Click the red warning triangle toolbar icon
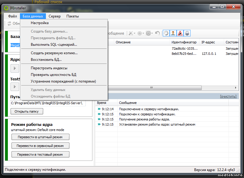The height and width of the screenshot is (178, 244). [180, 33]
